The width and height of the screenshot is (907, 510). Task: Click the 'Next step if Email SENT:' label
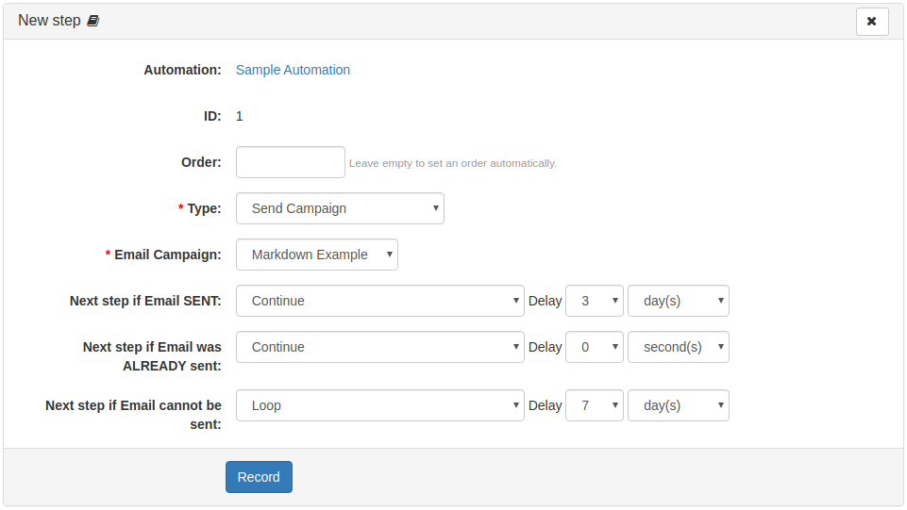point(145,301)
